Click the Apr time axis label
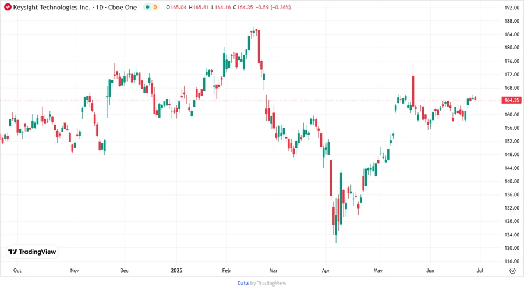524x290 pixels. tap(325, 270)
